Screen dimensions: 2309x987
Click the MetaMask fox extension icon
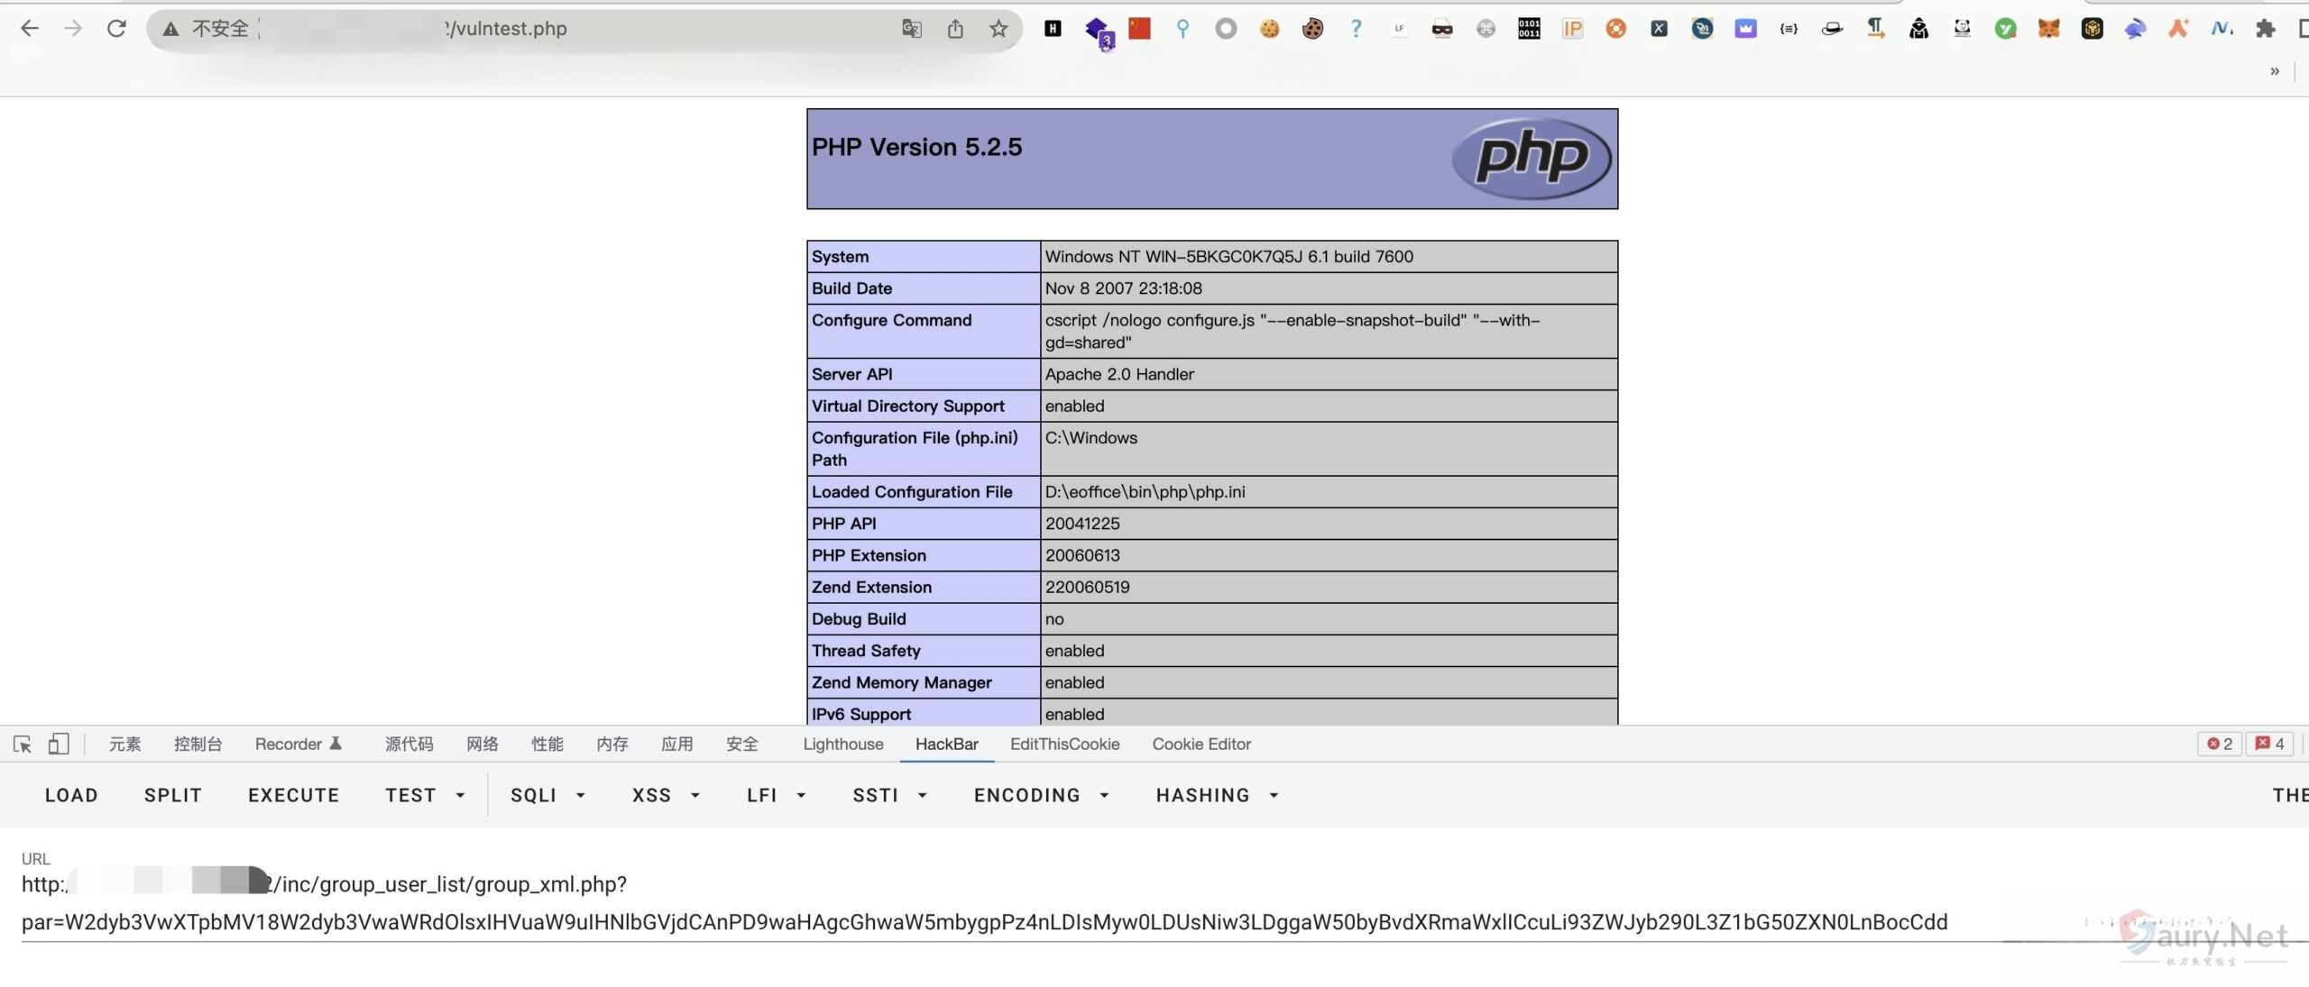pyautogui.click(x=2048, y=29)
